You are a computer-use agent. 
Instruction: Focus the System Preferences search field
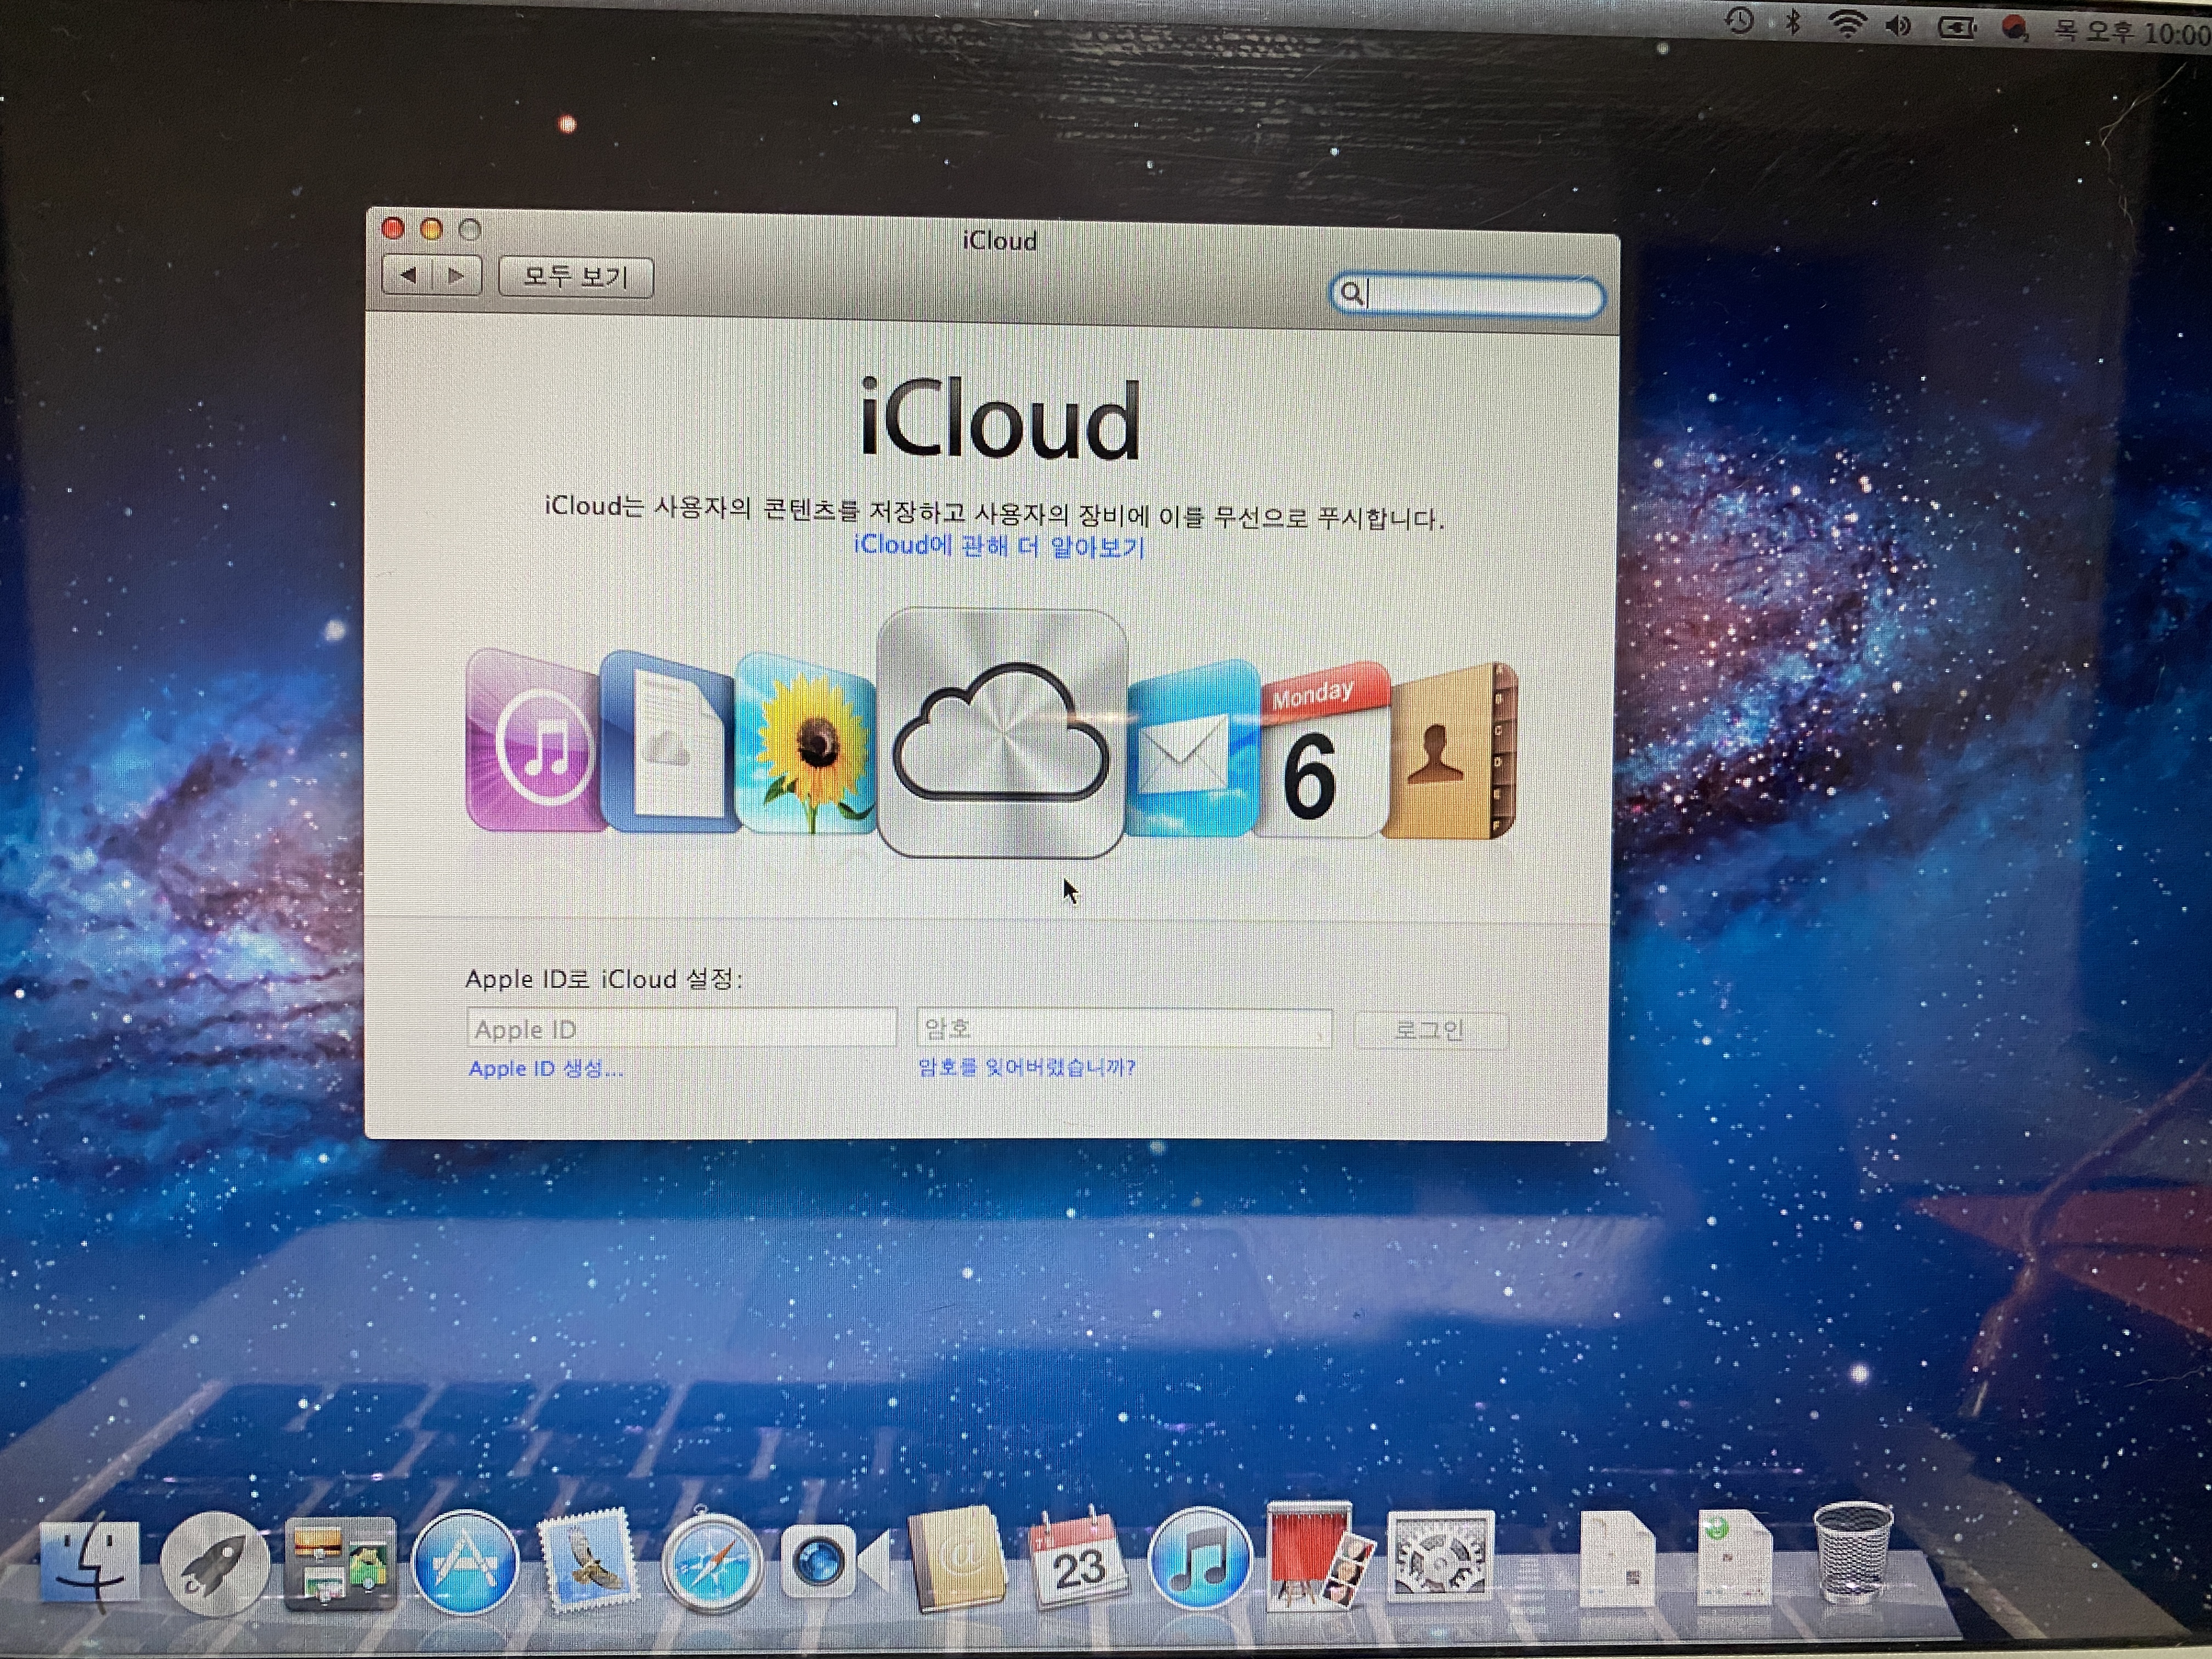click(1467, 296)
